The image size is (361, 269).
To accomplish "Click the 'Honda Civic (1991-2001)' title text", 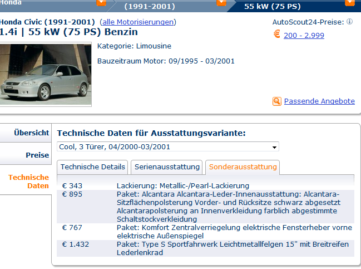I will [47, 22].
